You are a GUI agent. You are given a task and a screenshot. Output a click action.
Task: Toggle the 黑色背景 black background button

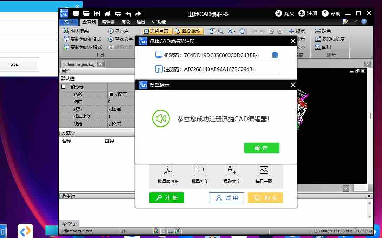[x=157, y=31]
